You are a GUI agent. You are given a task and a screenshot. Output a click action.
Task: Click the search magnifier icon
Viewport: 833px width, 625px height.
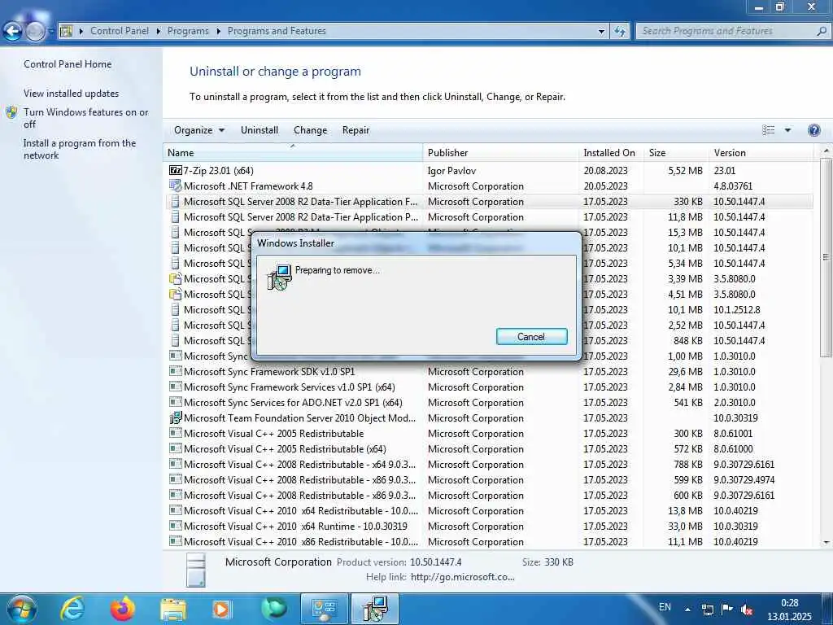click(822, 32)
